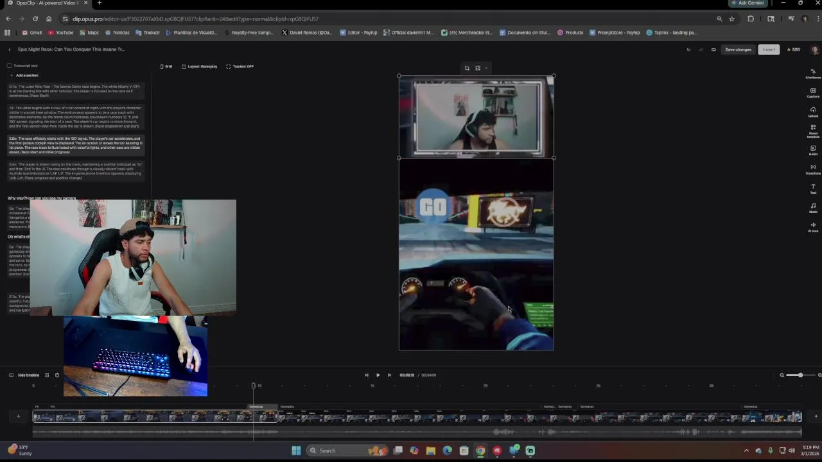Select the gameplay layer in preview
Viewport: 822px width, 462px height.
click(476, 254)
